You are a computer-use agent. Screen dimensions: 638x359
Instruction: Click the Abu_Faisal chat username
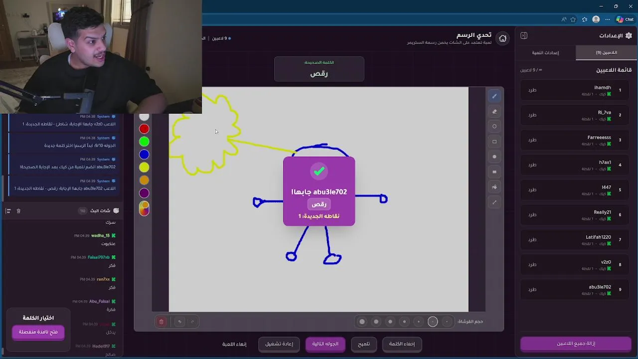[99, 302]
